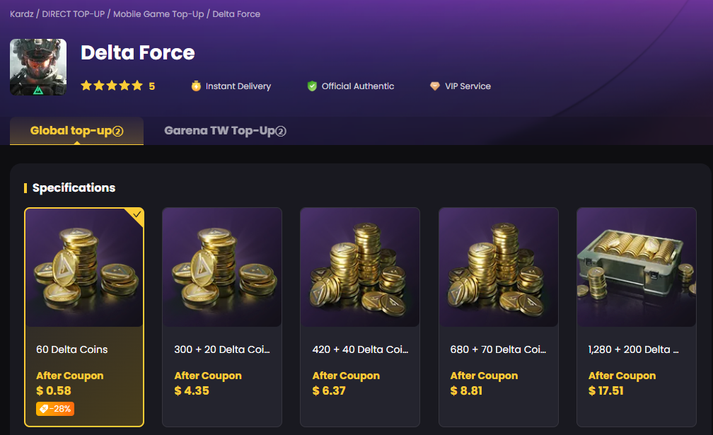Select the 300 + 20 Delta Coins option
713x435 pixels.
pos(221,316)
